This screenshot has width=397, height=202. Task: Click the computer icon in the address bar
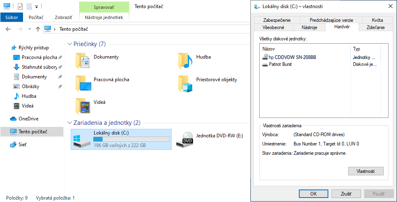pos(48,29)
